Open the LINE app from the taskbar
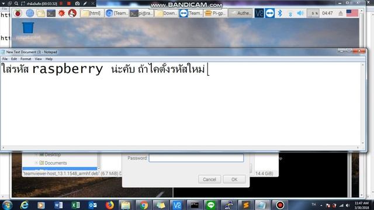Screen dimensions: 374x210 (x=210, y=205)
